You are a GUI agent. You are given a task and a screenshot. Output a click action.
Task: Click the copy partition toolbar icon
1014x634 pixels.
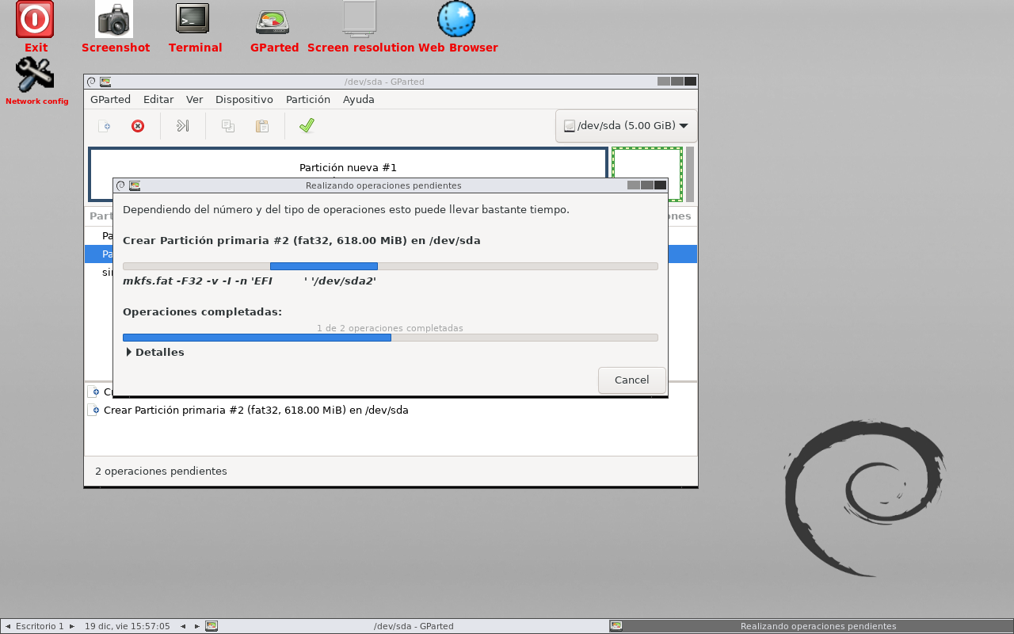[x=228, y=126]
